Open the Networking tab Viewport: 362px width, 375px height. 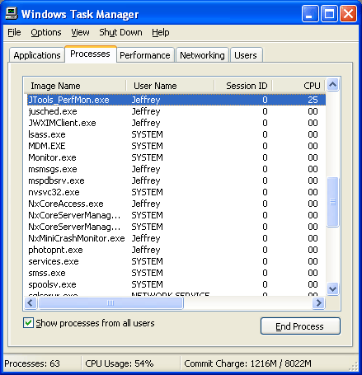click(x=202, y=55)
